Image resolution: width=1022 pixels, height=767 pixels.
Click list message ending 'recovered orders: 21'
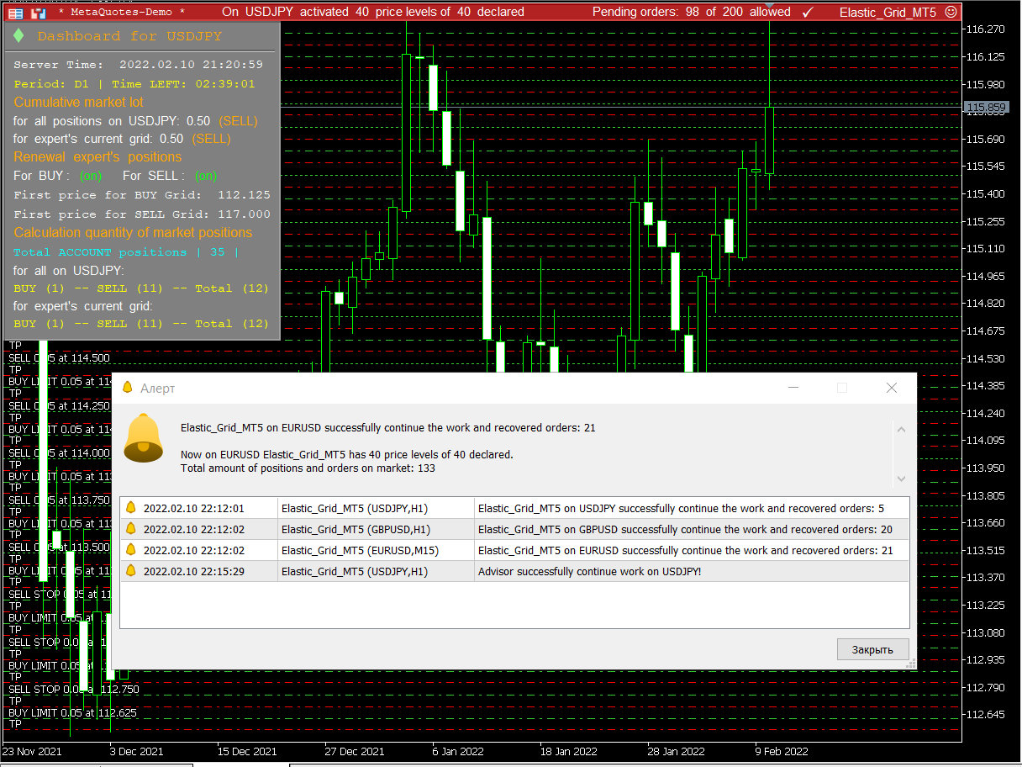point(685,550)
